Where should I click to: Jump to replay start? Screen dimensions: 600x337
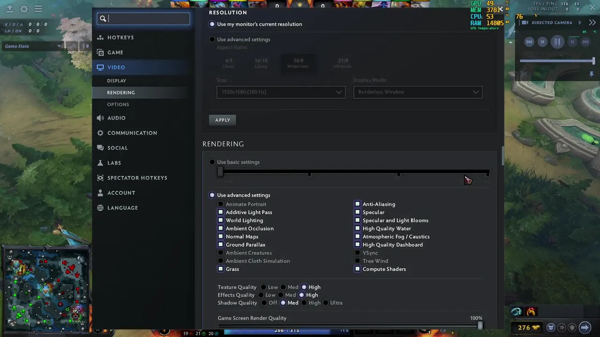[529, 42]
